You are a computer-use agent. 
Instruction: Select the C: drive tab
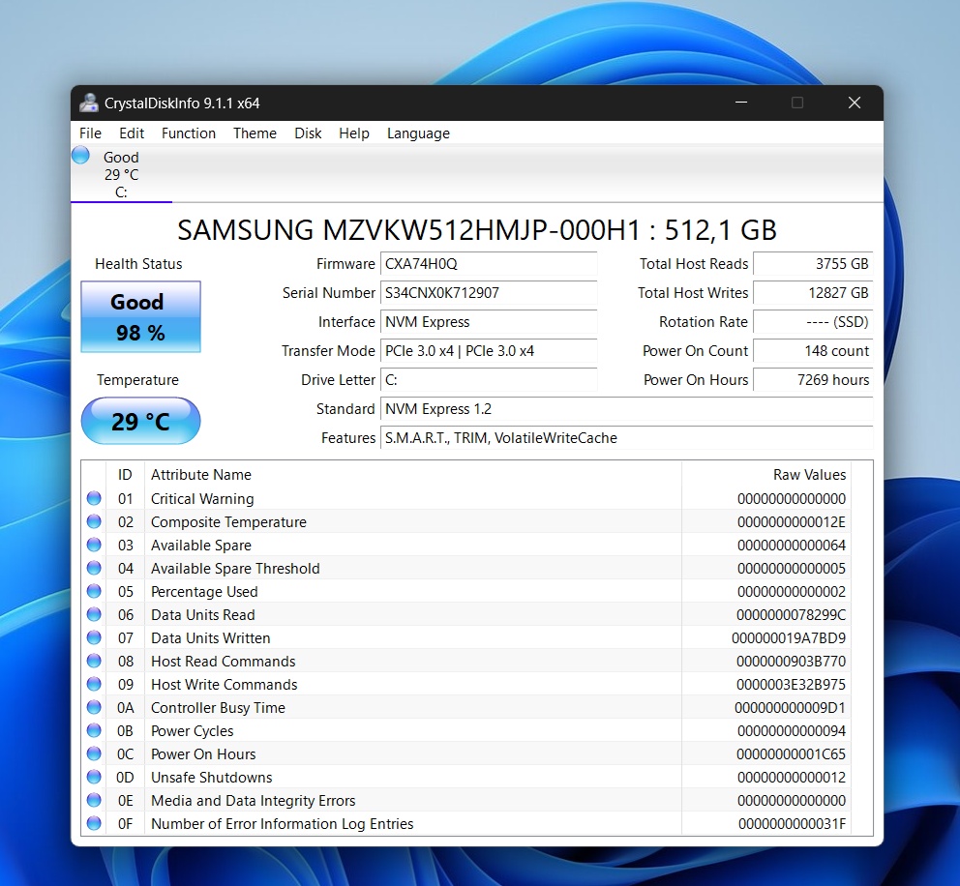pyautogui.click(x=121, y=174)
